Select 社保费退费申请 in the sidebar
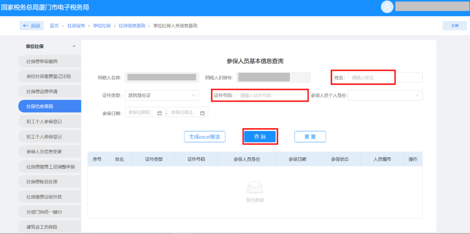Viewport: 470px width, 234px height. click(50, 91)
